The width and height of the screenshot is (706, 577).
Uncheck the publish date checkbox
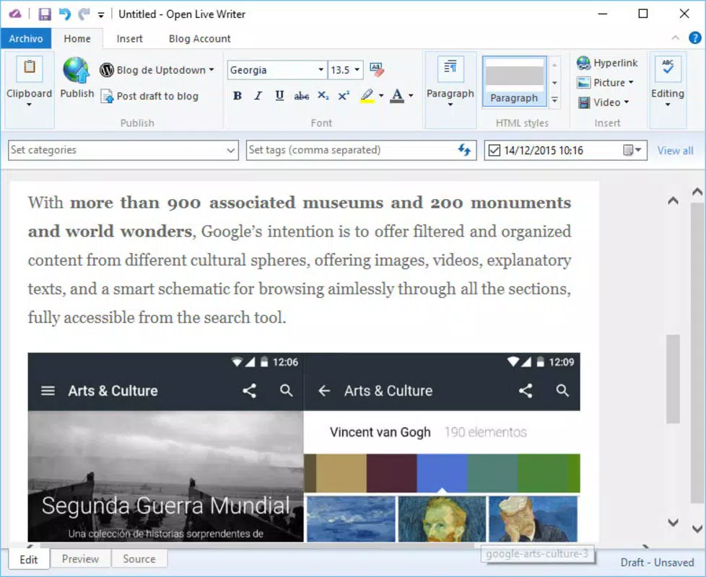[494, 150]
